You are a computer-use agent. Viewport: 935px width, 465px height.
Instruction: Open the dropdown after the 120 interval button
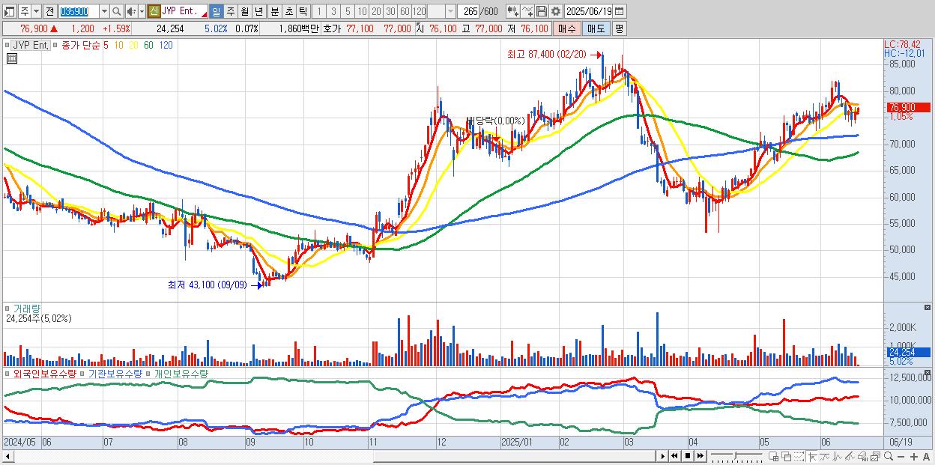click(450, 11)
